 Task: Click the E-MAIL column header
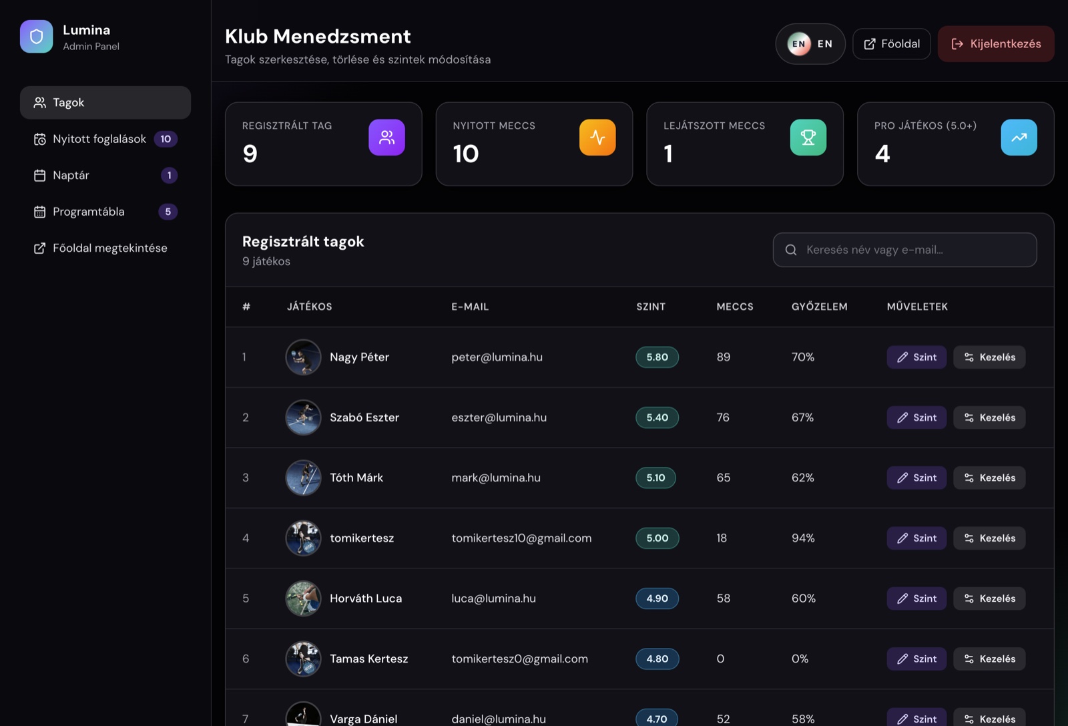coord(470,307)
